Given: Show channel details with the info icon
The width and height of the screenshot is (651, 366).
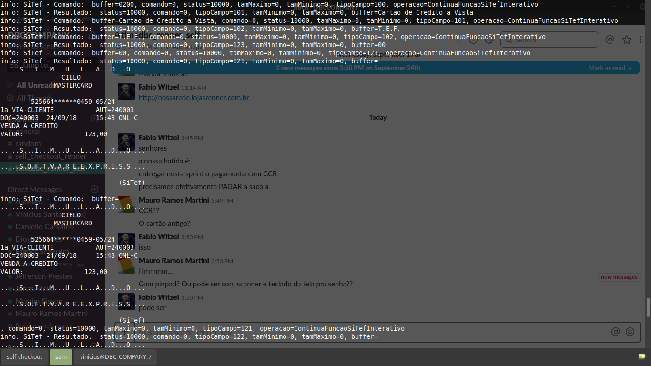Looking at the screenshot, I should (x=473, y=40).
